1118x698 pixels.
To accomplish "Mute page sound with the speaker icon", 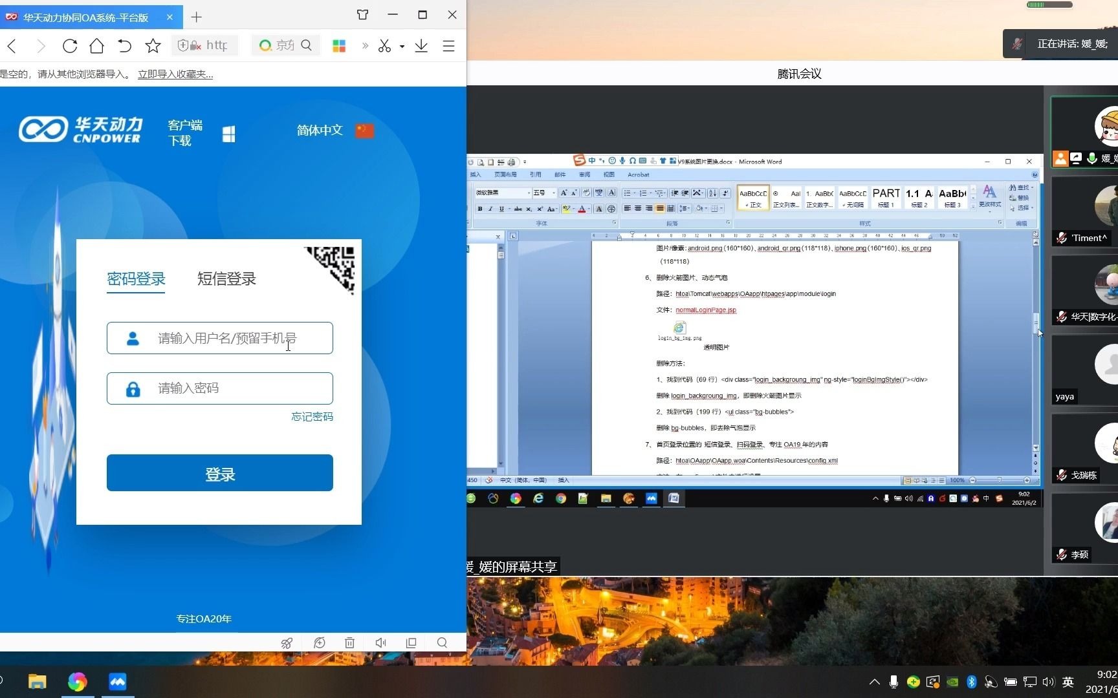I will click(x=380, y=643).
